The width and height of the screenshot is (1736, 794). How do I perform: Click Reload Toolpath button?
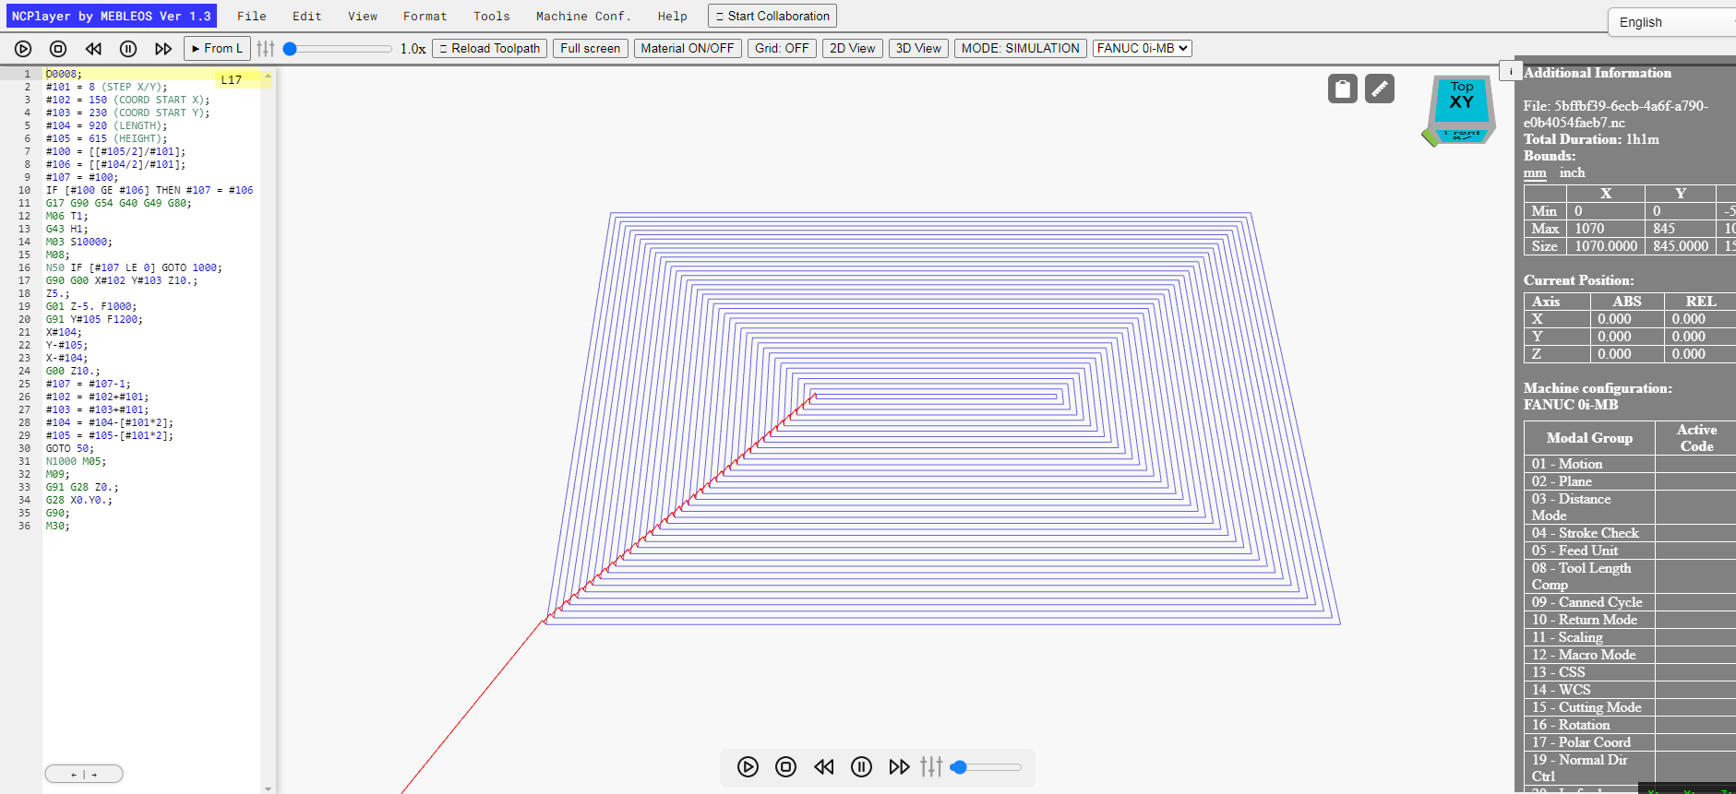pos(489,48)
